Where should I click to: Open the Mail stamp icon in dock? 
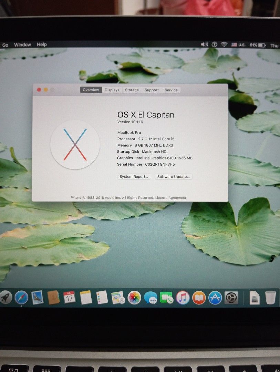click(37, 297)
